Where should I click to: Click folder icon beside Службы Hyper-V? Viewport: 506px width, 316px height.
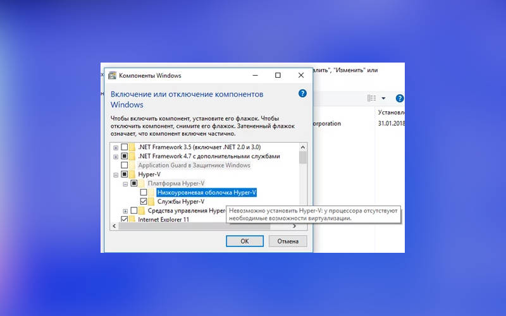(x=151, y=202)
